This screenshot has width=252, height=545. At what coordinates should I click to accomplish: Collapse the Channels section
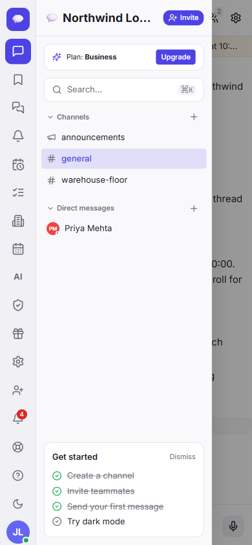coord(69,117)
